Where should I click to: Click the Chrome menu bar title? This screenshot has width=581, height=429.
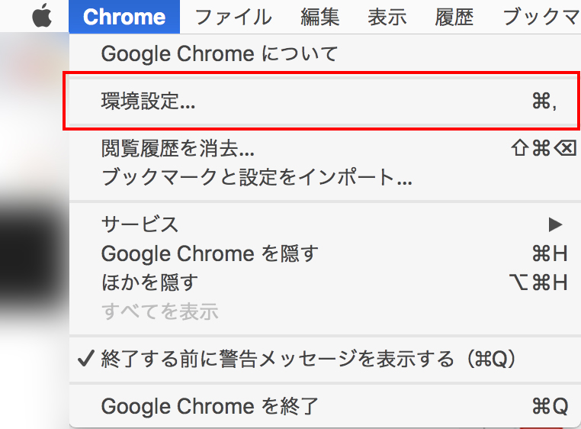pyautogui.click(x=124, y=17)
